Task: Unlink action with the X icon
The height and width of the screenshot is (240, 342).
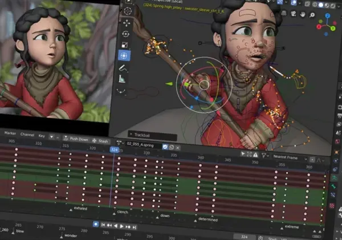Action: [x=178, y=148]
